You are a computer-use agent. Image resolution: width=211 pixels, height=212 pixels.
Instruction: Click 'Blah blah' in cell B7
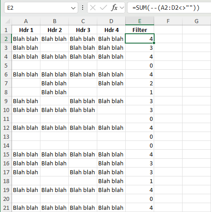coord(54,83)
